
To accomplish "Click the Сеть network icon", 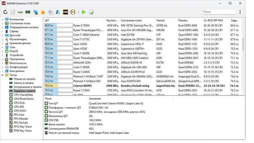I will (x=7, y=47).
